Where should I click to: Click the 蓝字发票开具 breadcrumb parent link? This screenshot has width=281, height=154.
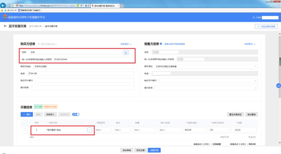[35, 26]
